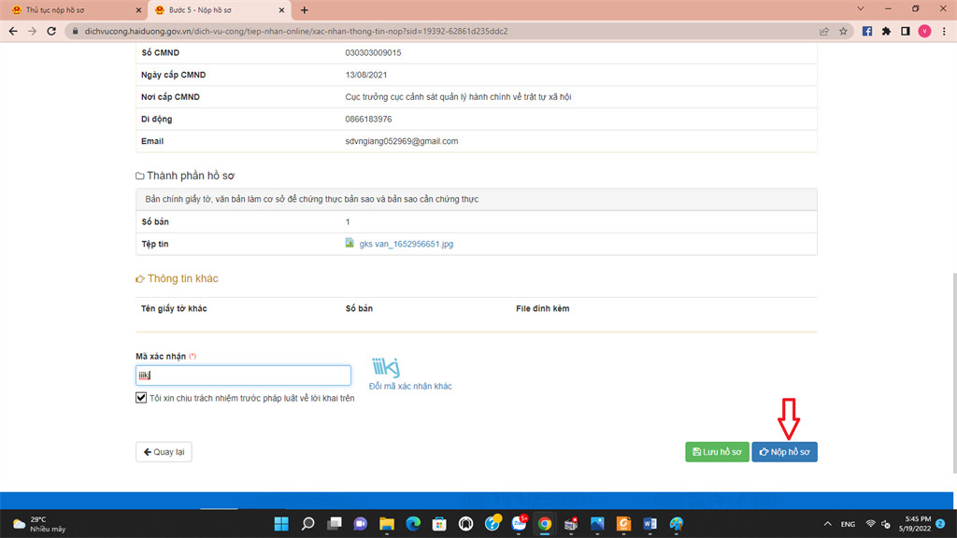Open the attached file gks van_1652956651.jpg
This screenshot has width=957, height=538.
coord(406,244)
